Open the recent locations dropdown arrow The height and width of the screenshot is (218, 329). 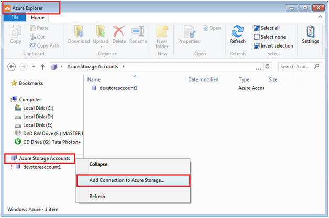tap(34, 67)
